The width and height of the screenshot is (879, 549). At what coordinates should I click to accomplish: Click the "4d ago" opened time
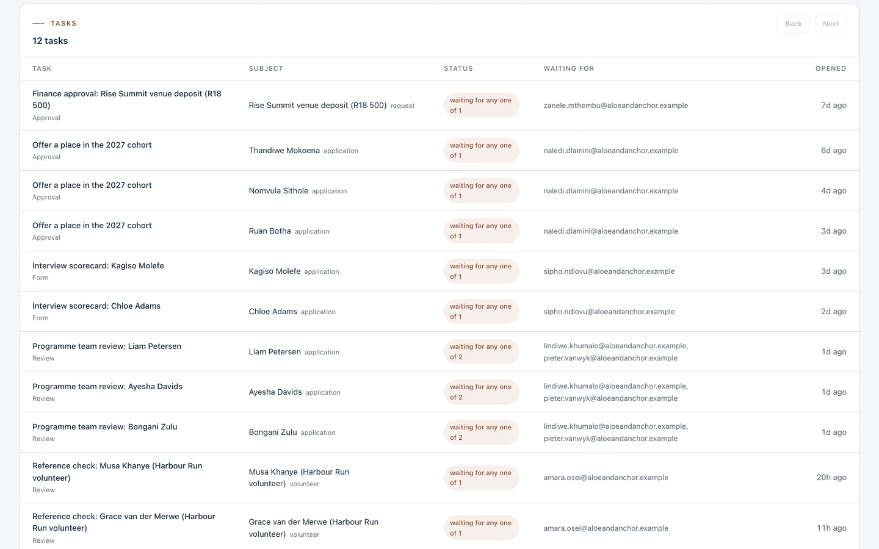834,191
